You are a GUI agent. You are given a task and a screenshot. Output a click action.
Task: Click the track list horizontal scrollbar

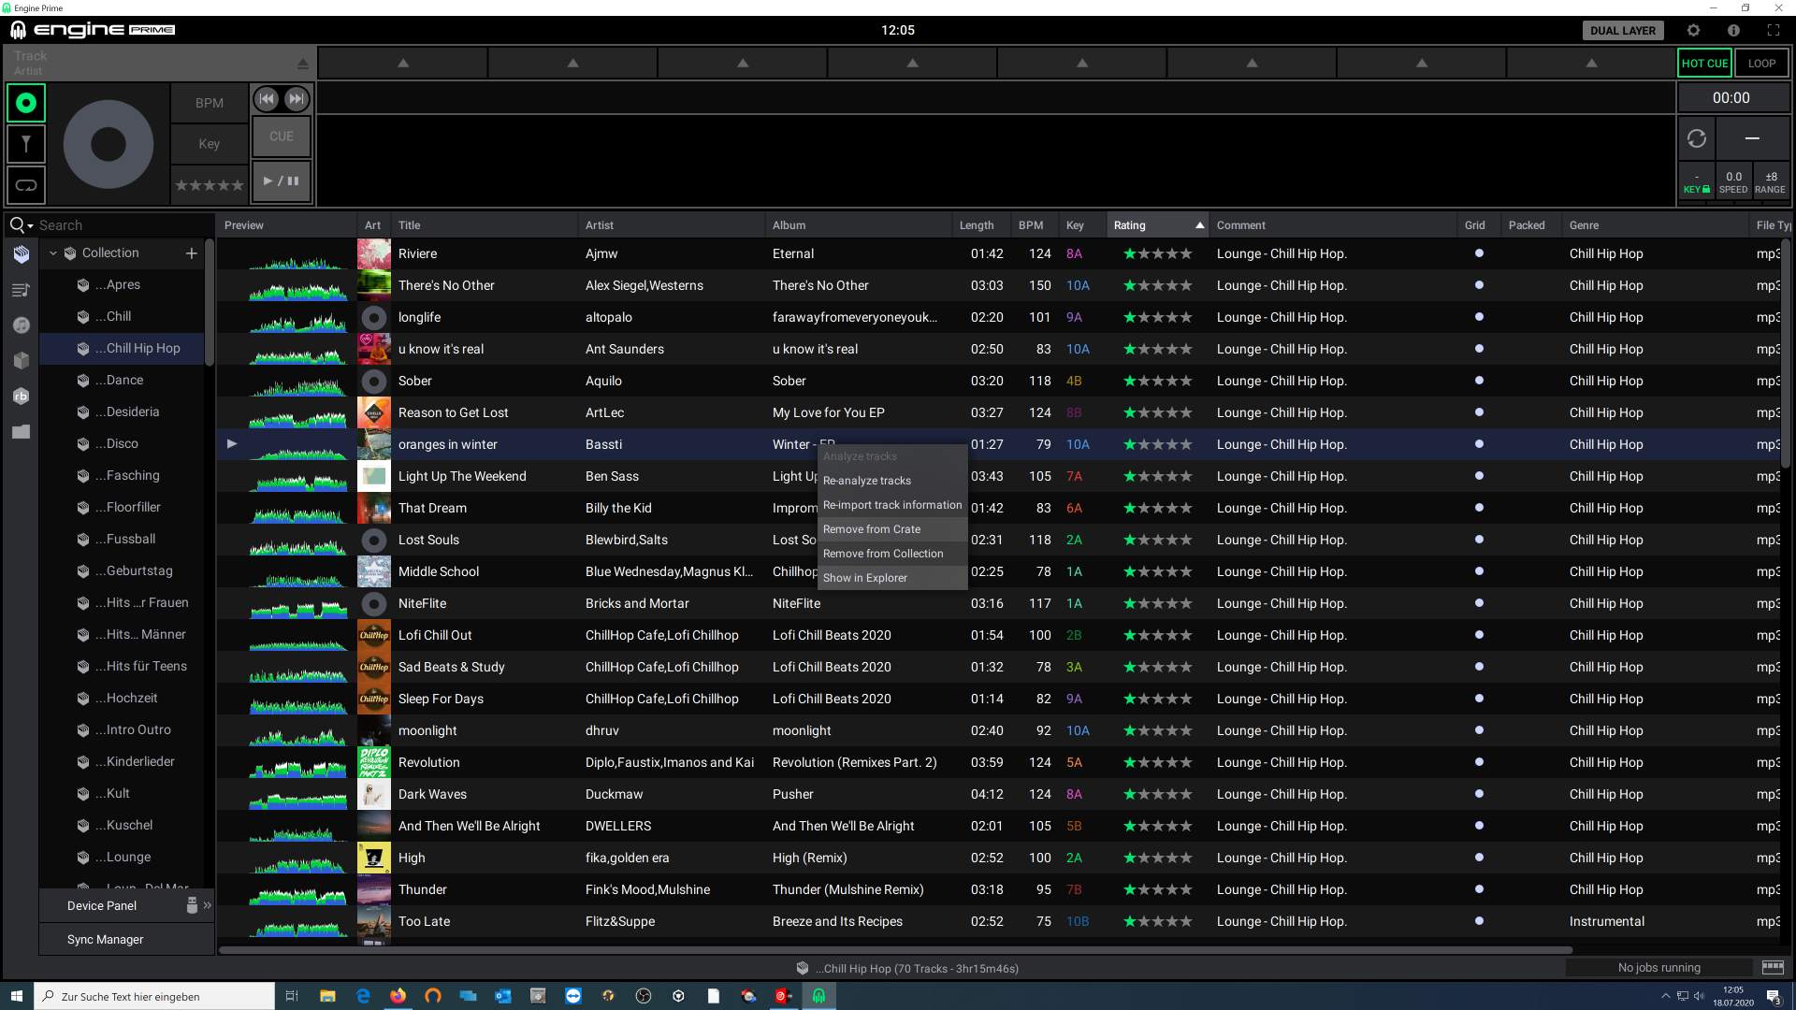click(895, 950)
